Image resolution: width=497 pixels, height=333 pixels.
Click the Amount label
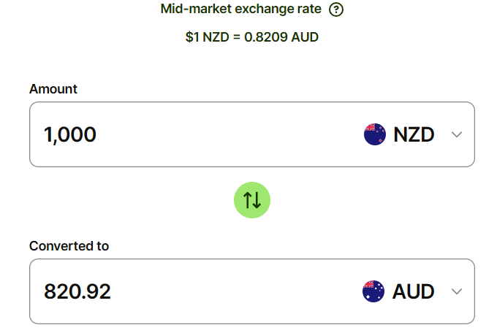tap(53, 89)
